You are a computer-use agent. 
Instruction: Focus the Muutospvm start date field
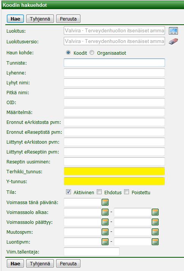(x=82, y=232)
